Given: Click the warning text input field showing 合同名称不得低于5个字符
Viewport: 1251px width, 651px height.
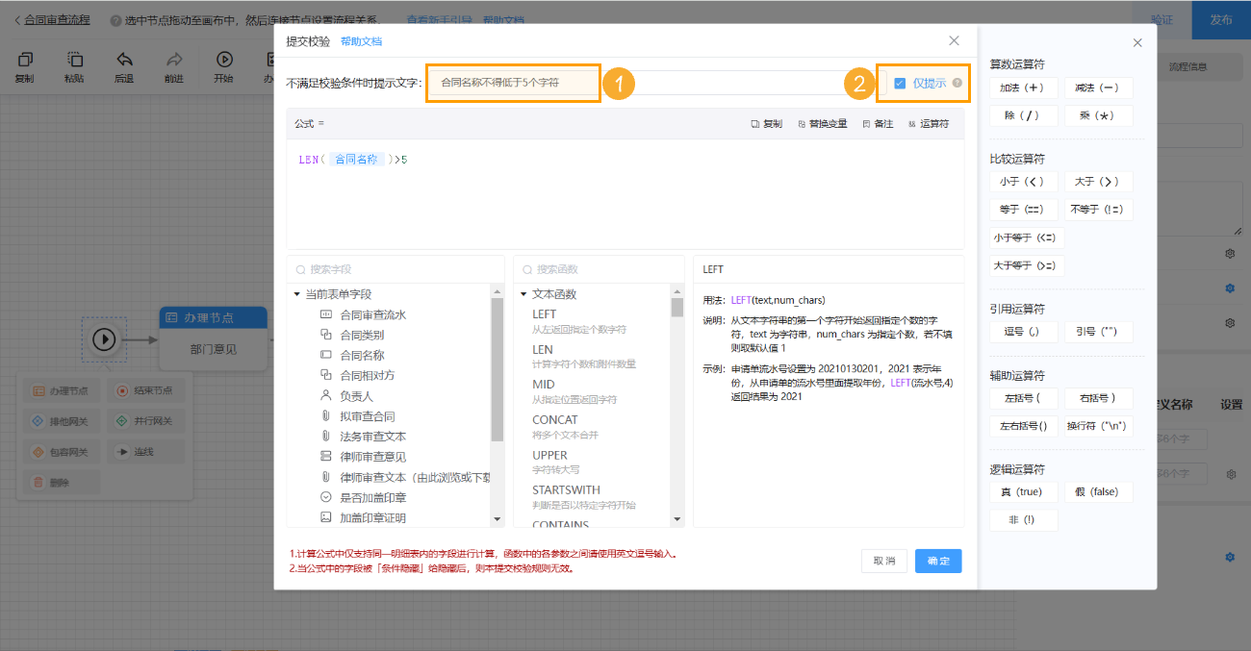Looking at the screenshot, I should (512, 83).
